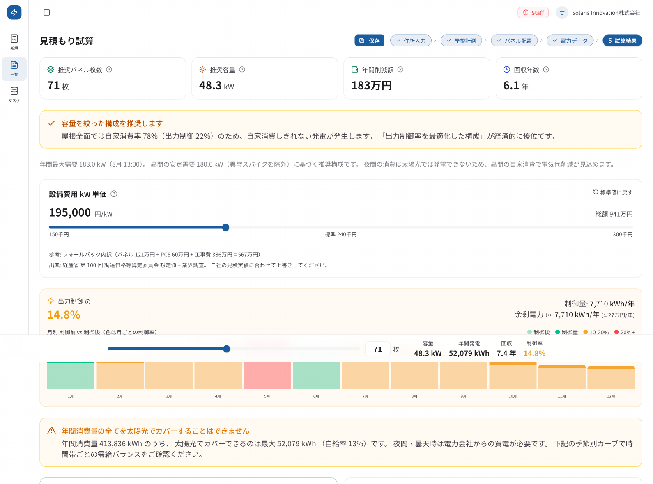Screen dimensions: 653x484
Task: Click the 195,000 円/kW value
Action: click(80, 212)
